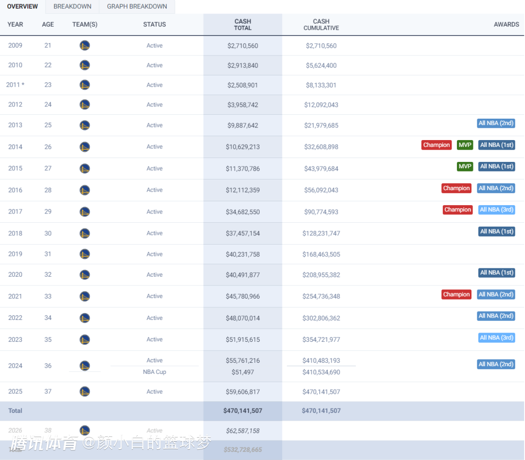
Task: Click the MVP badge in 2014 row
Action: click(x=465, y=145)
